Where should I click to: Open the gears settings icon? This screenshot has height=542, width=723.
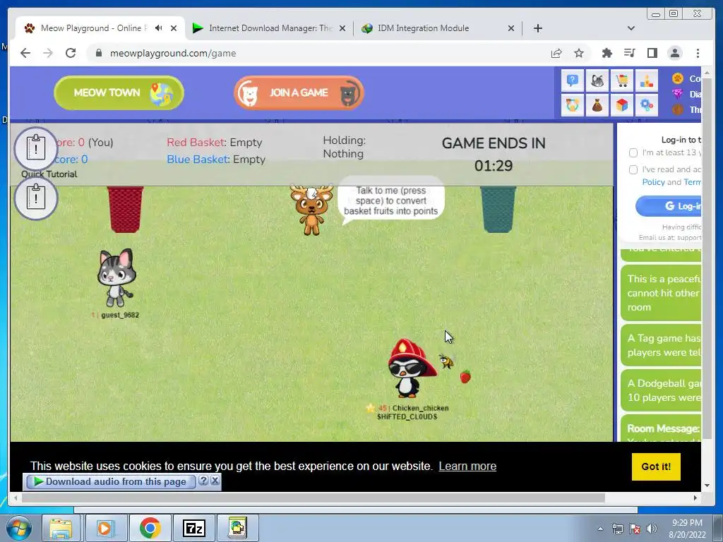click(x=647, y=106)
